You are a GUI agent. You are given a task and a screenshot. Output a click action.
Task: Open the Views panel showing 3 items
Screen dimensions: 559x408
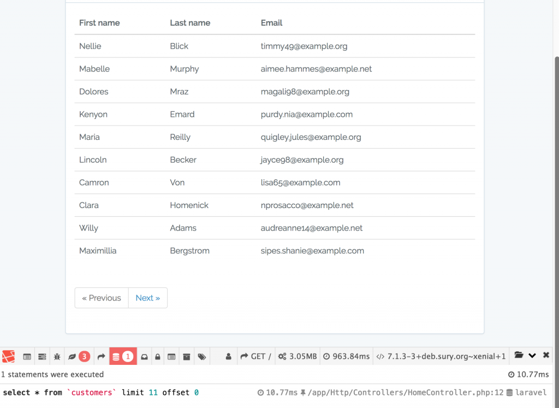pyautogui.click(x=76, y=356)
